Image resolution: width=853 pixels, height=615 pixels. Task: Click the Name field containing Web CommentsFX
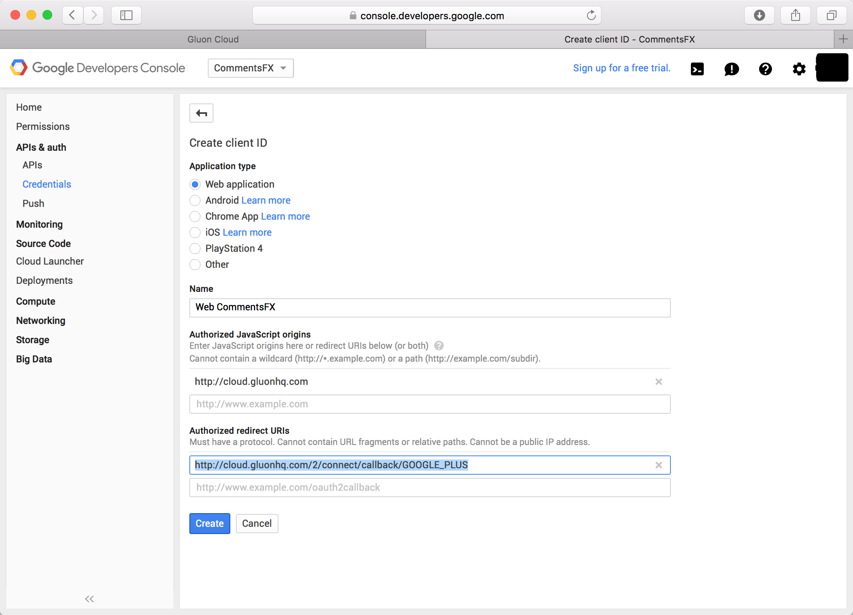(x=430, y=308)
